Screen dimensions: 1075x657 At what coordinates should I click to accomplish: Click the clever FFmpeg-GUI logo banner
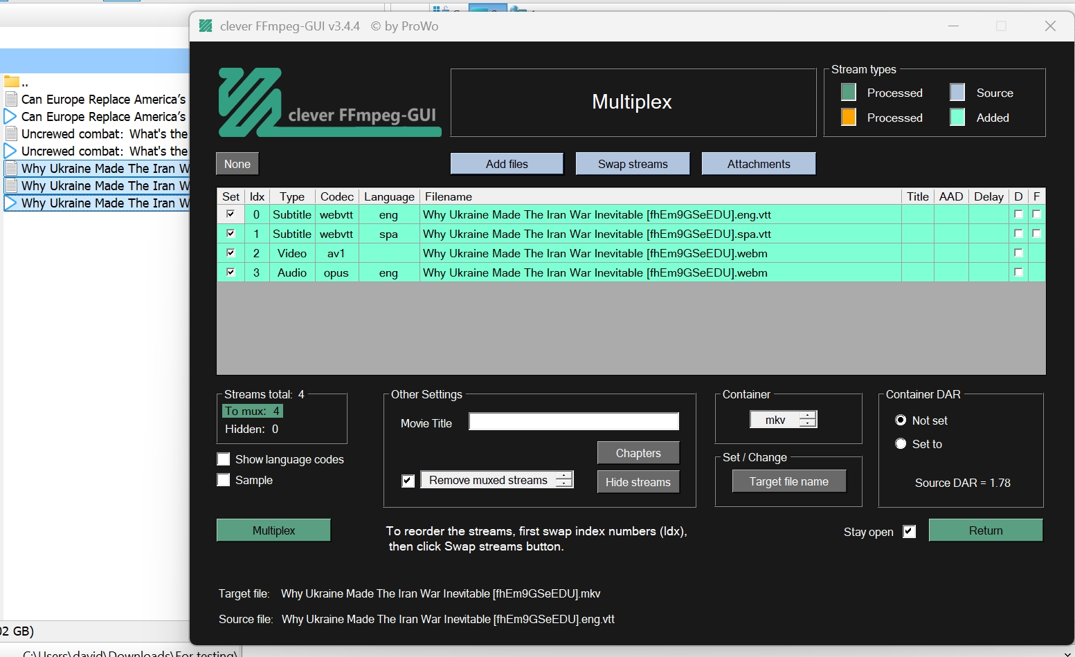tap(330, 102)
